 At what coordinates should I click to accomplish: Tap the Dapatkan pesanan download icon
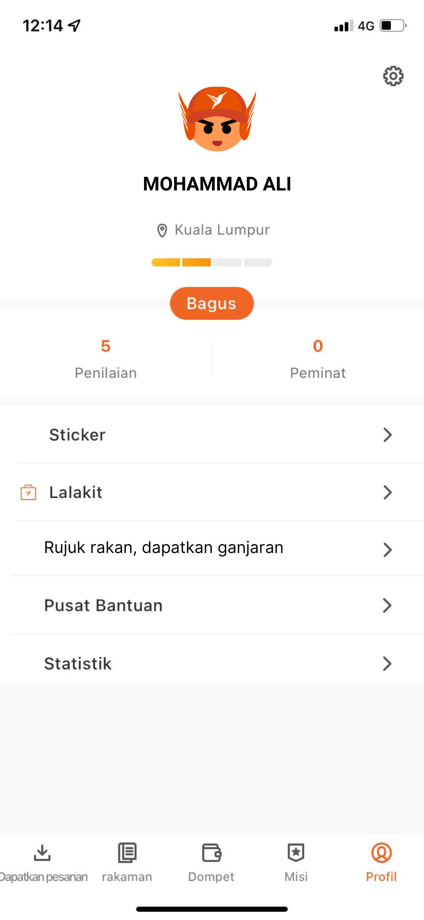(x=42, y=853)
